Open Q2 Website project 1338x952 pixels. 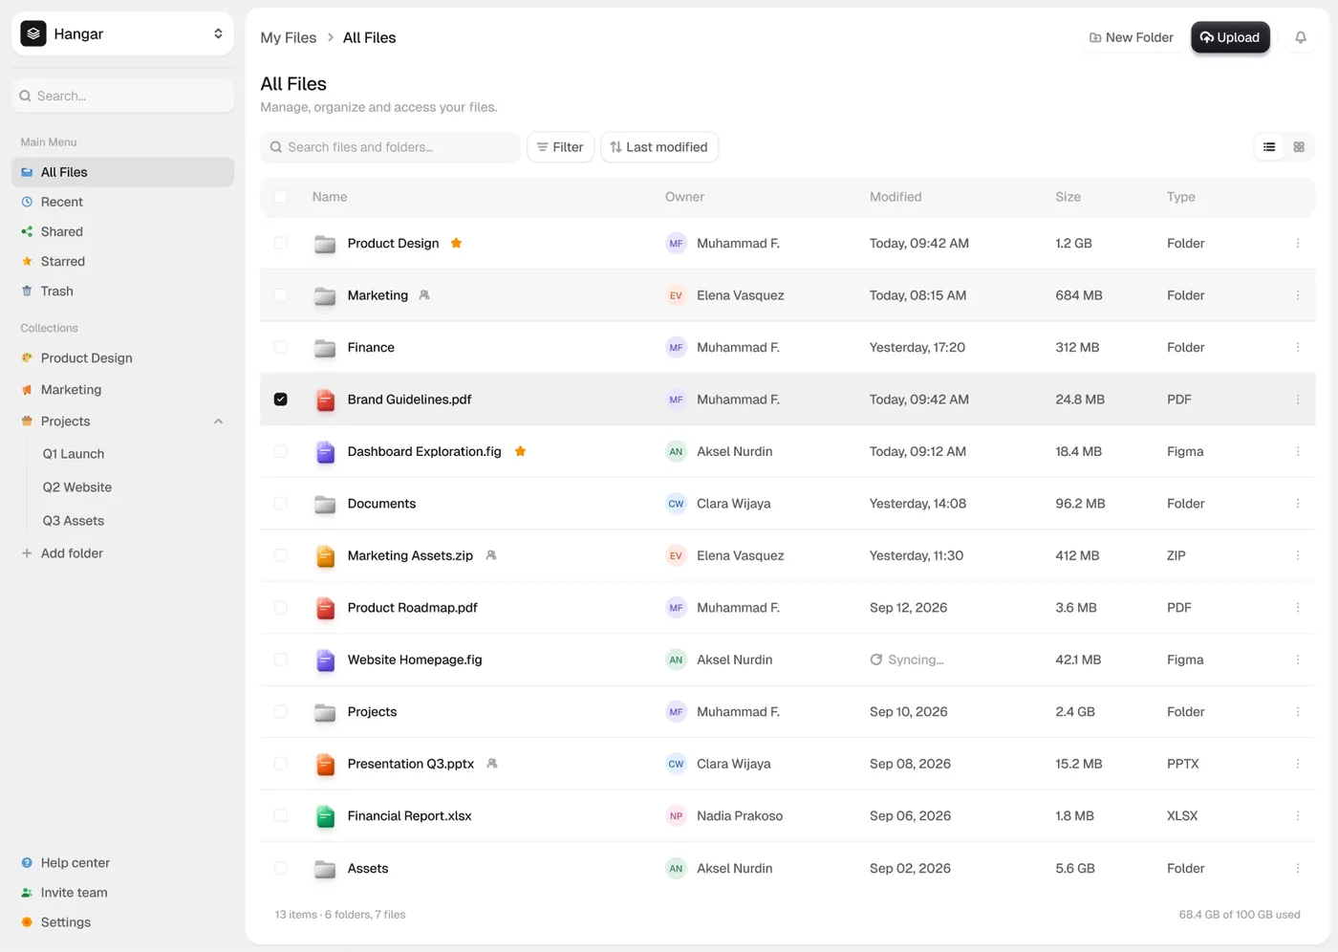(x=77, y=487)
